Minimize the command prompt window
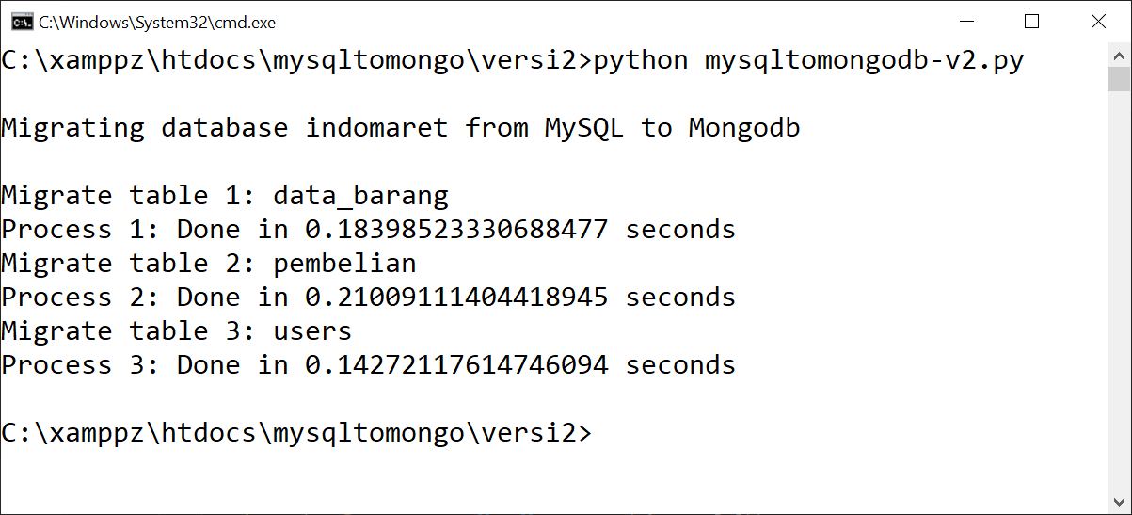Image resolution: width=1132 pixels, height=515 pixels. pyautogui.click(x=967, y=21)
